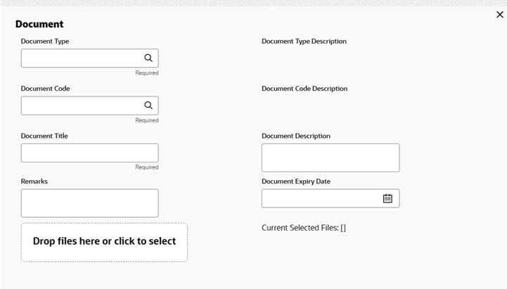This screenshot has height=289, width=507.
Task: Click into the Document Description text area
Action: pos(330,158)
